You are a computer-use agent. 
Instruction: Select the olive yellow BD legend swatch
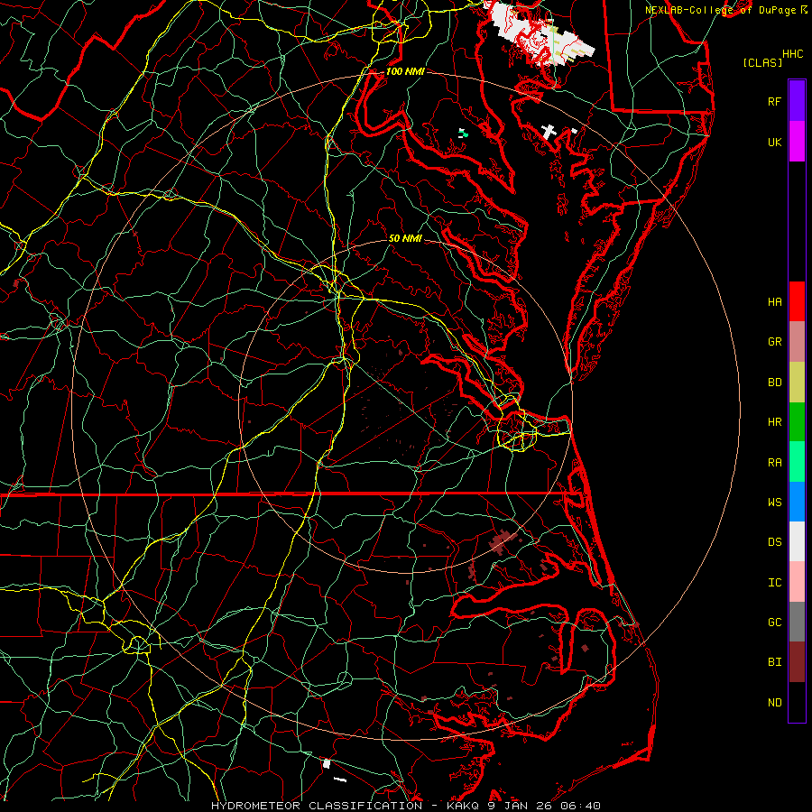tap(797, 383)
